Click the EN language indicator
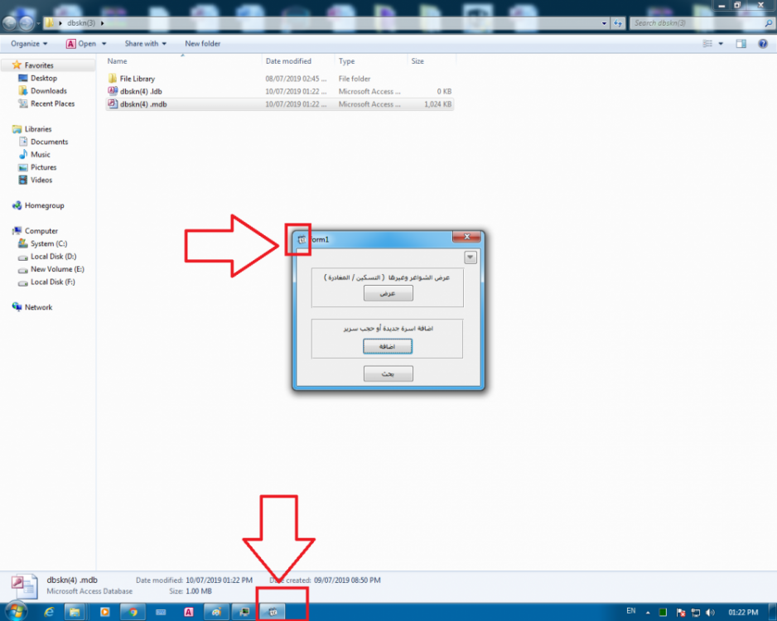This screenshot has height=621, width=777. coord(631,611)
